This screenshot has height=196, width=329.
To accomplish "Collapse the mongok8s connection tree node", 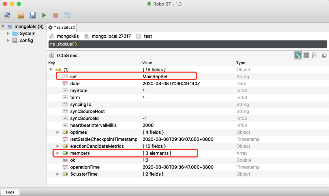I will (3, 27).
